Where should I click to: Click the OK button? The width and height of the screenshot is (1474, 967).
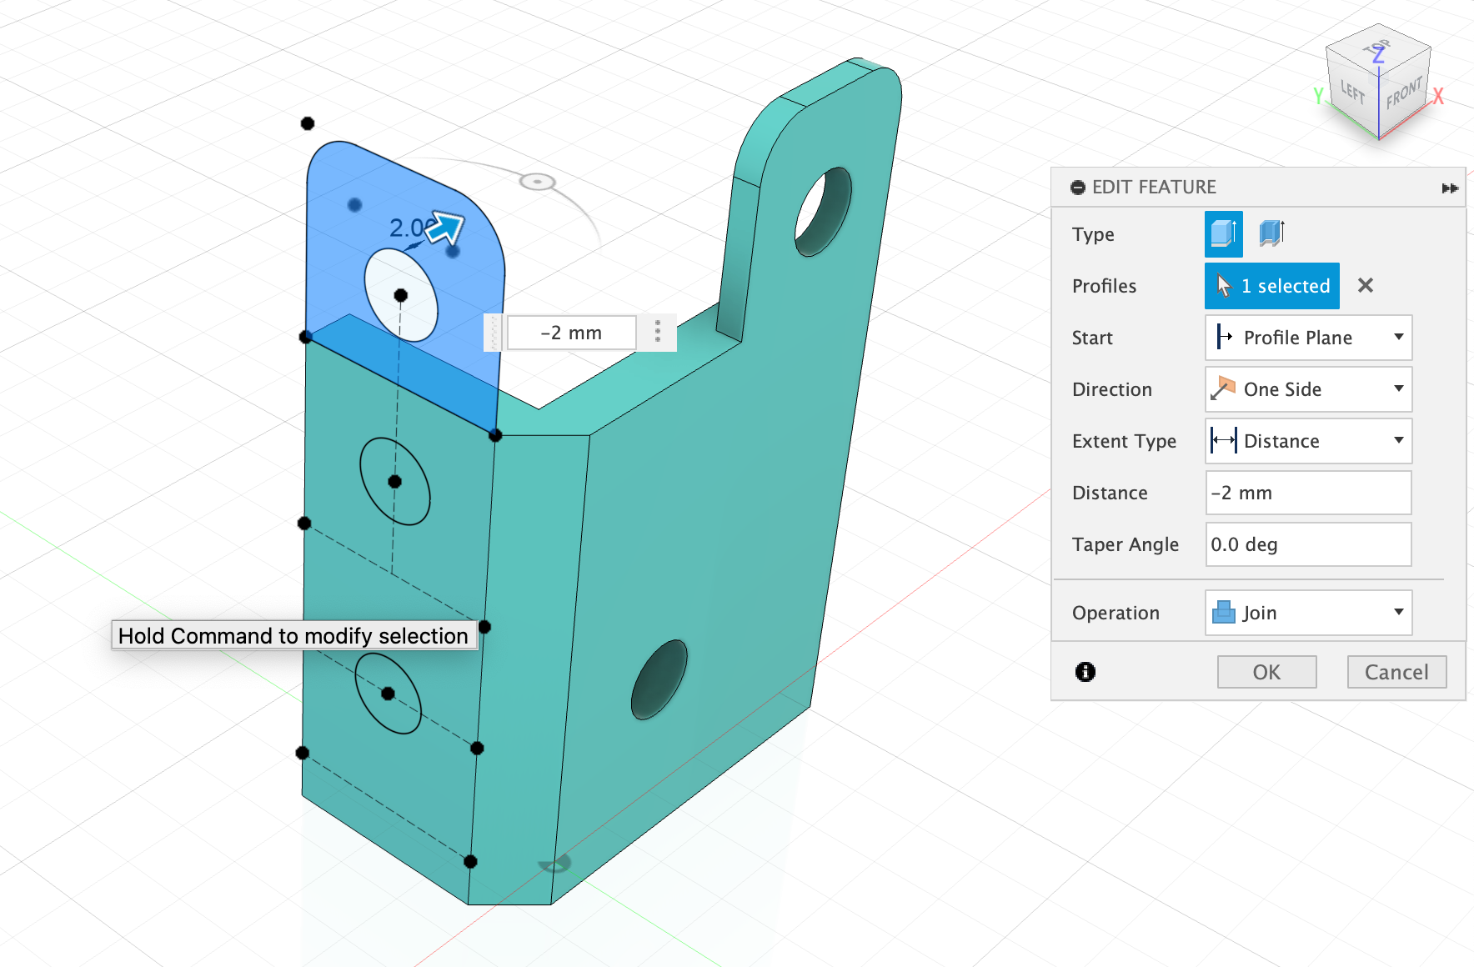point(1266,672)
